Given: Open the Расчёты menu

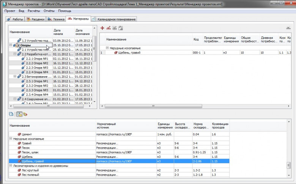Looking at the screenshot, I should [34, 11].
